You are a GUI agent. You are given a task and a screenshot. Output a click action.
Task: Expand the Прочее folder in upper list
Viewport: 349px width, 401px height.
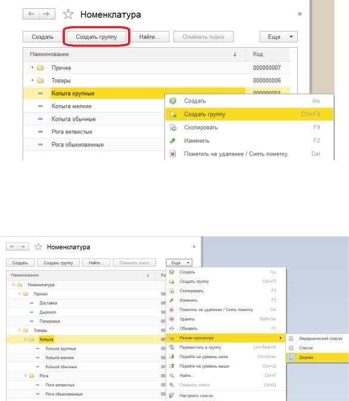[32, 67]
